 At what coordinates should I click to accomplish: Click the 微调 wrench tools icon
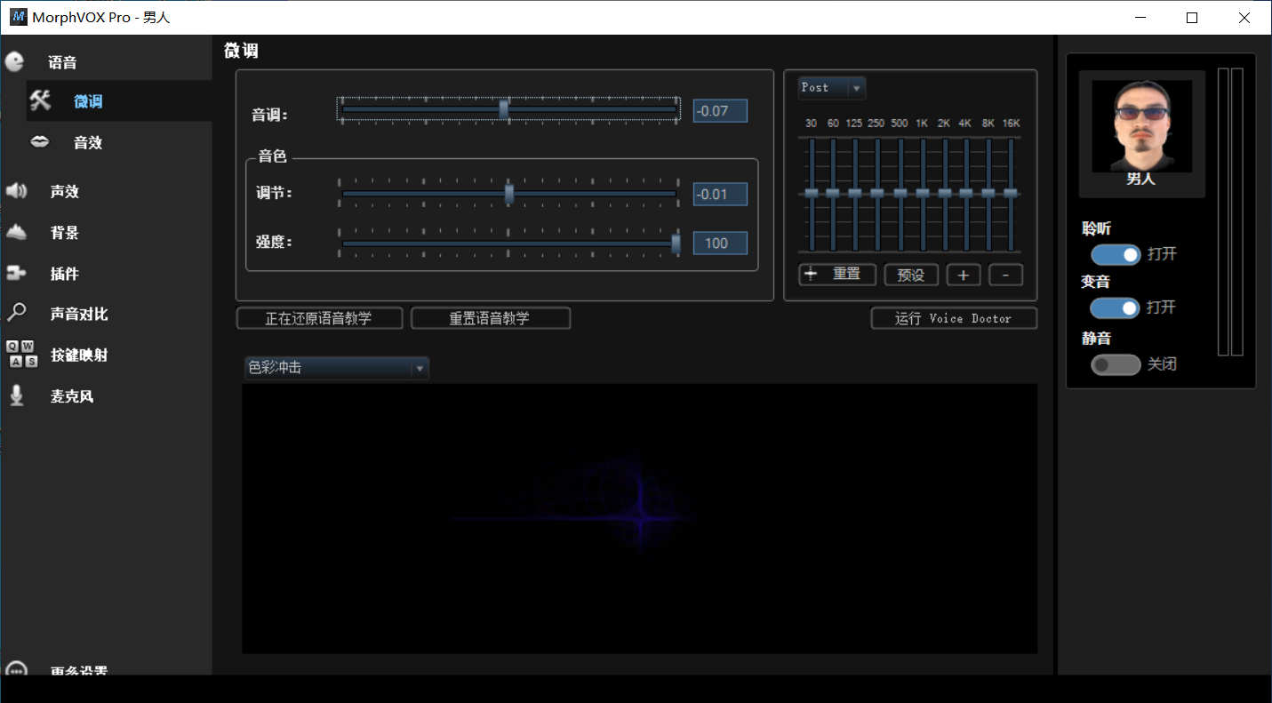tap(41, 100)
